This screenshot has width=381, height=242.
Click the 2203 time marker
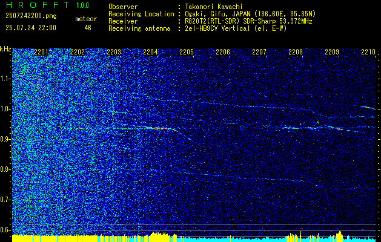[114, 51]
